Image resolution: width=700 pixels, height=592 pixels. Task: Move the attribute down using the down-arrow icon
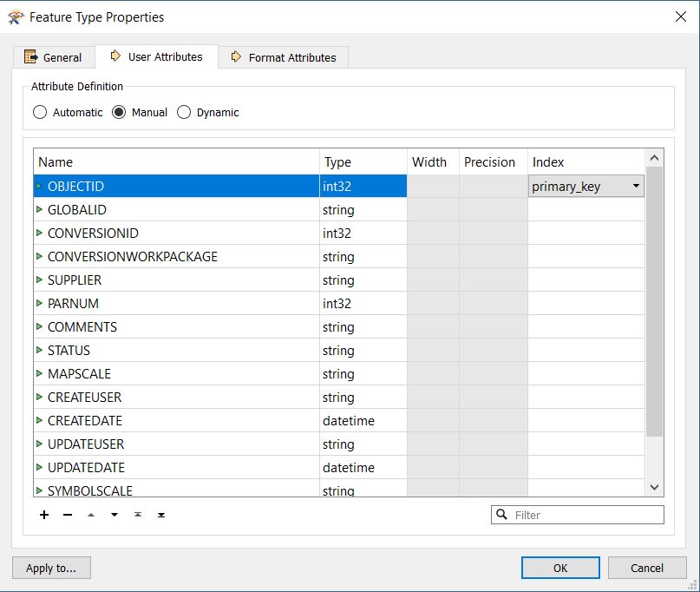pyautogui.click(x=114, y=515)
